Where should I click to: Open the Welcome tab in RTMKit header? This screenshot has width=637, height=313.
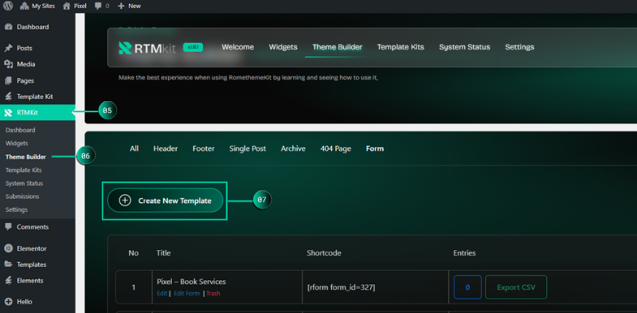pos(237,47)
